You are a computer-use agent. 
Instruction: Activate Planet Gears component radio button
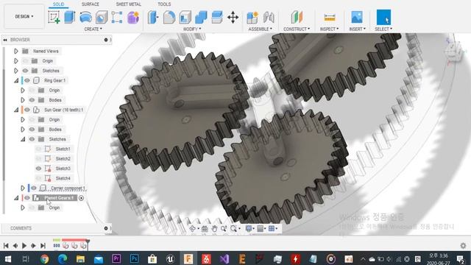81,198
